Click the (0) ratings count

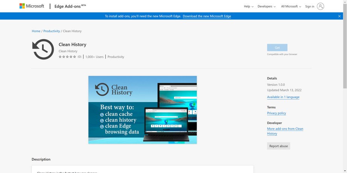79,57
